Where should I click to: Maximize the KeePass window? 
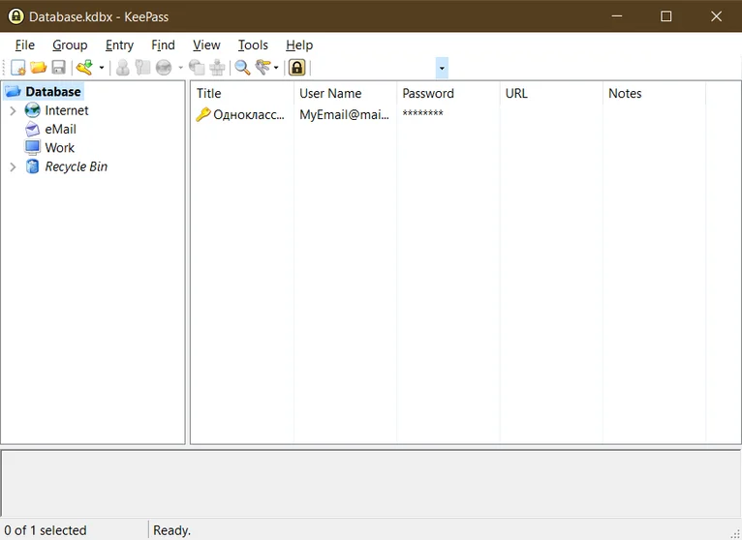[x=666, y=16]
